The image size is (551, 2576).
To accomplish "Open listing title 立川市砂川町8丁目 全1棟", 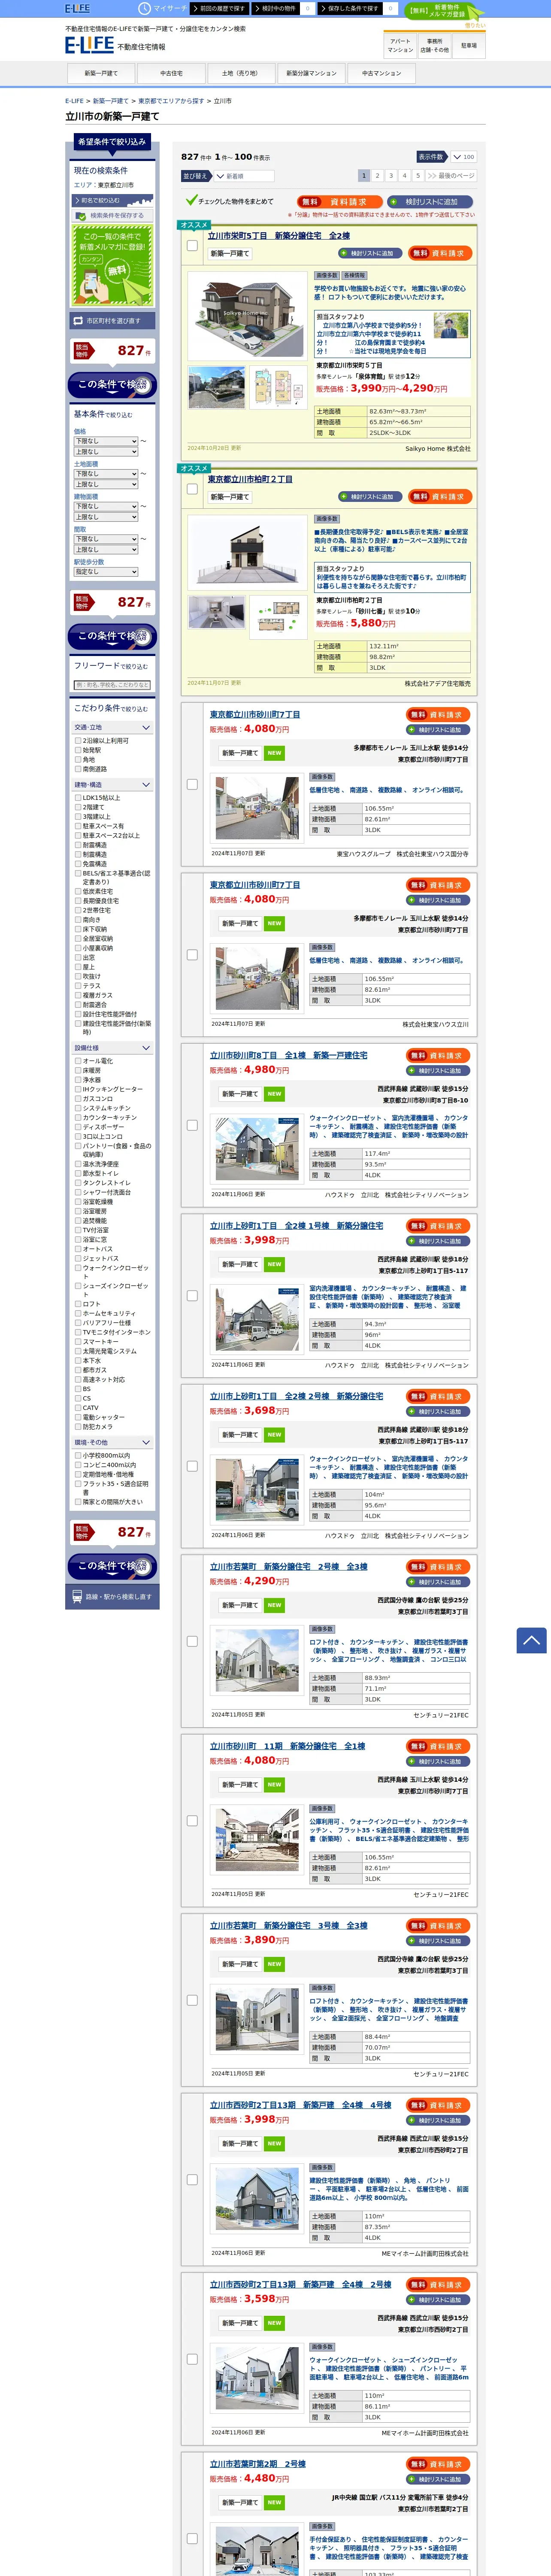I will point(288,1055).
